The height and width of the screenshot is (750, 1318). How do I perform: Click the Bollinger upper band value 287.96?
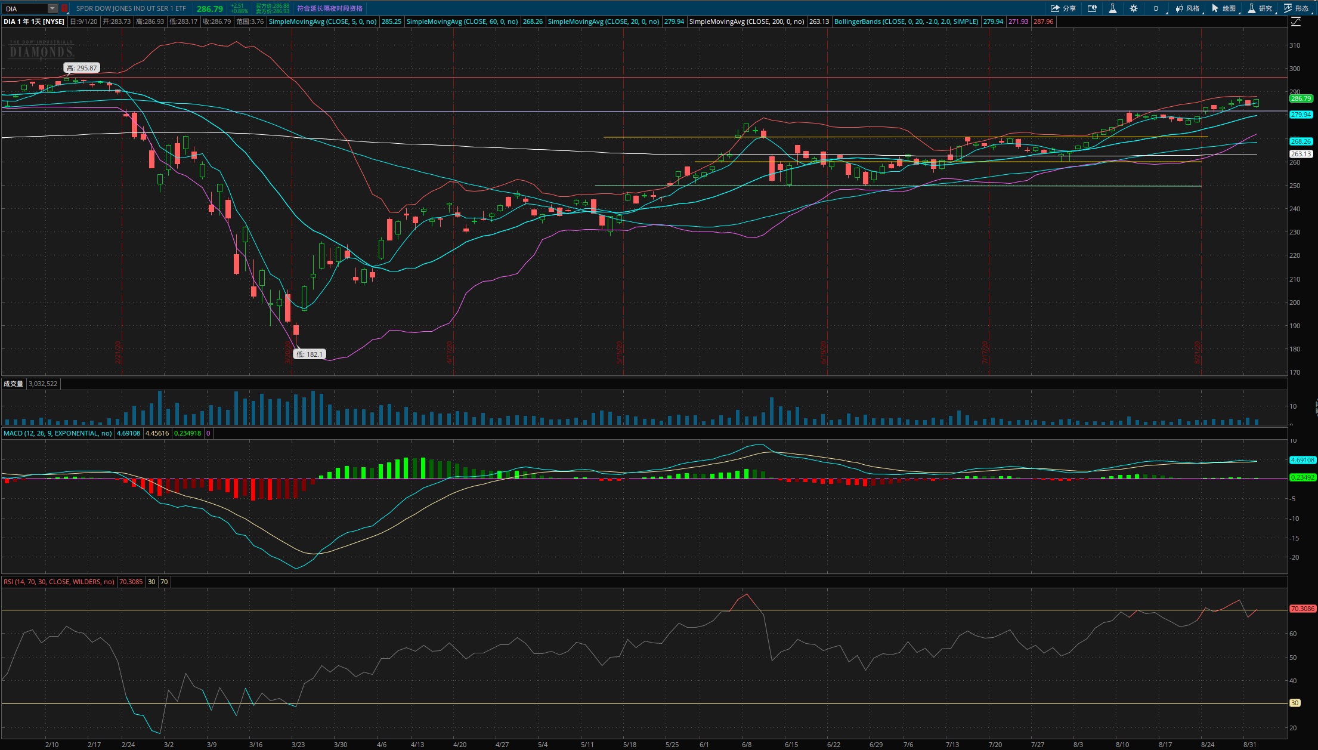point(1044,21)
